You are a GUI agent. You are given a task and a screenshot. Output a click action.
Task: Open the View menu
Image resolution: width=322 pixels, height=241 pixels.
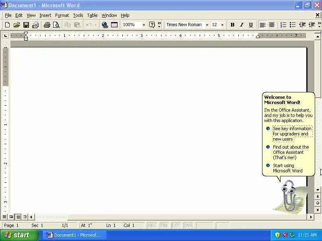[31, 15]
